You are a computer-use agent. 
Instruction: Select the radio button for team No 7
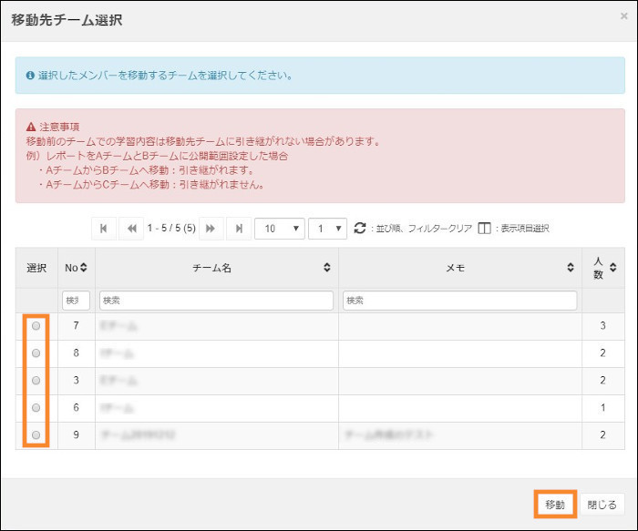[36, 326]
